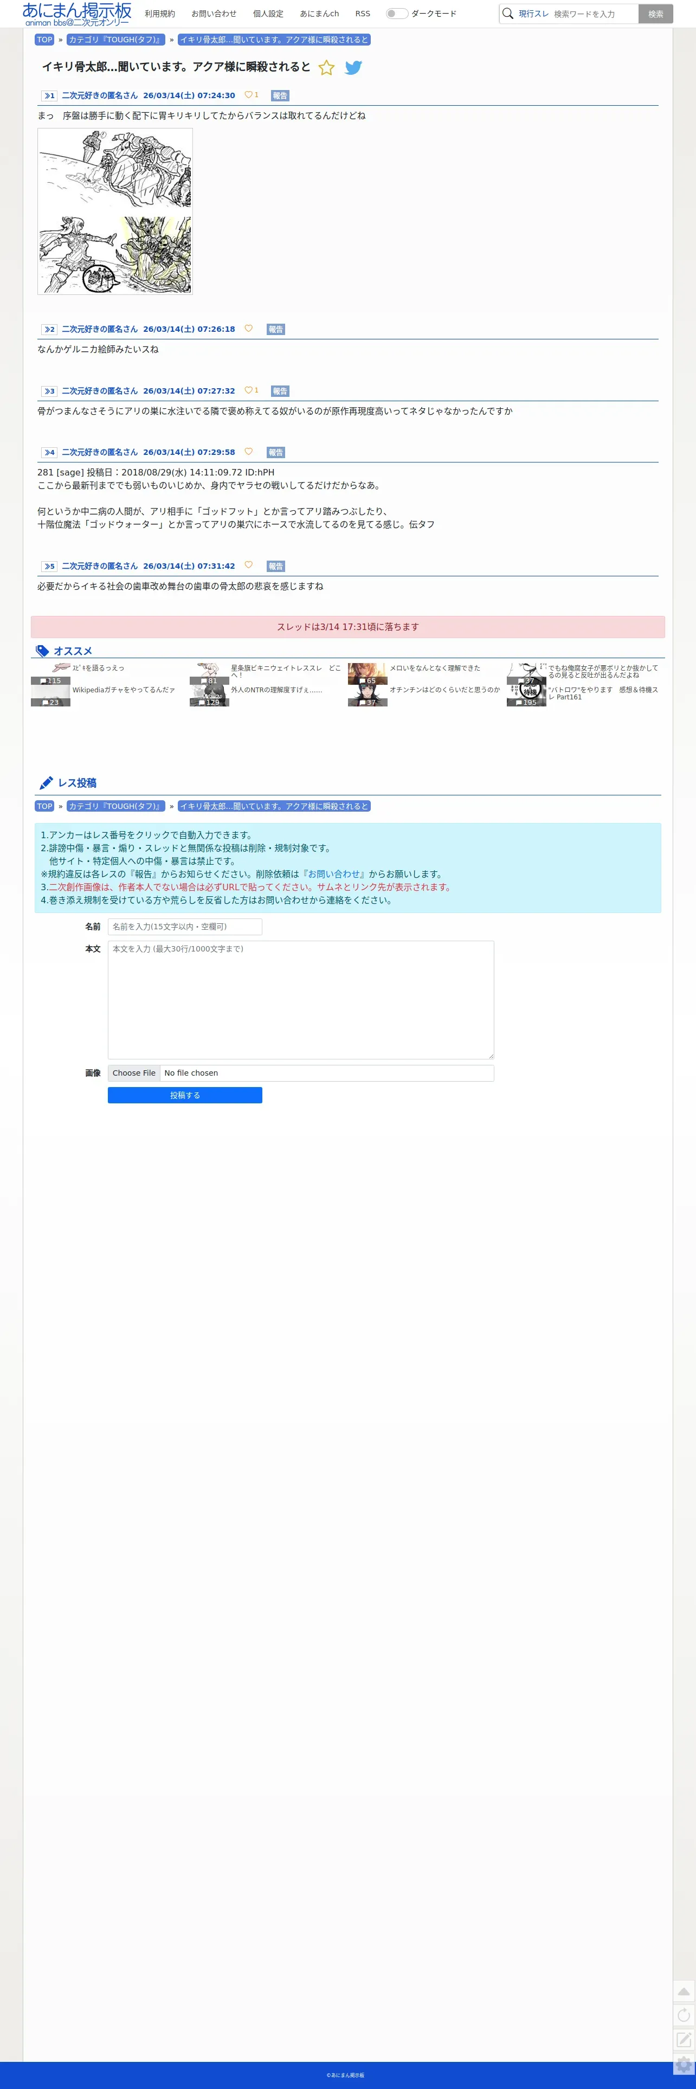The height and width of the screenshot is (2089, 696).
Task: Open settings via the floating gear icon
Action: 684,2065
